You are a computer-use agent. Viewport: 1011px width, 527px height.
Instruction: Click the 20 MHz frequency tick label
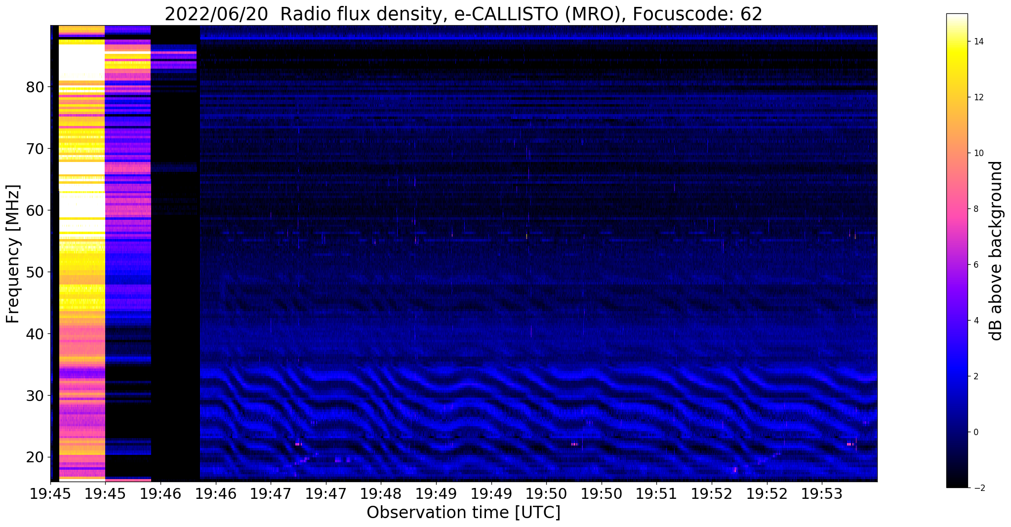coord(35,457)
